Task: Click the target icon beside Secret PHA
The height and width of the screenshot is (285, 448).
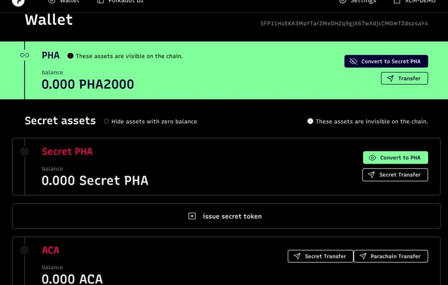Action: tap(24, 152)
